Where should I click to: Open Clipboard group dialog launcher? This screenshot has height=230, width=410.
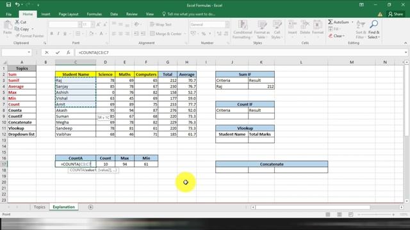45,43
